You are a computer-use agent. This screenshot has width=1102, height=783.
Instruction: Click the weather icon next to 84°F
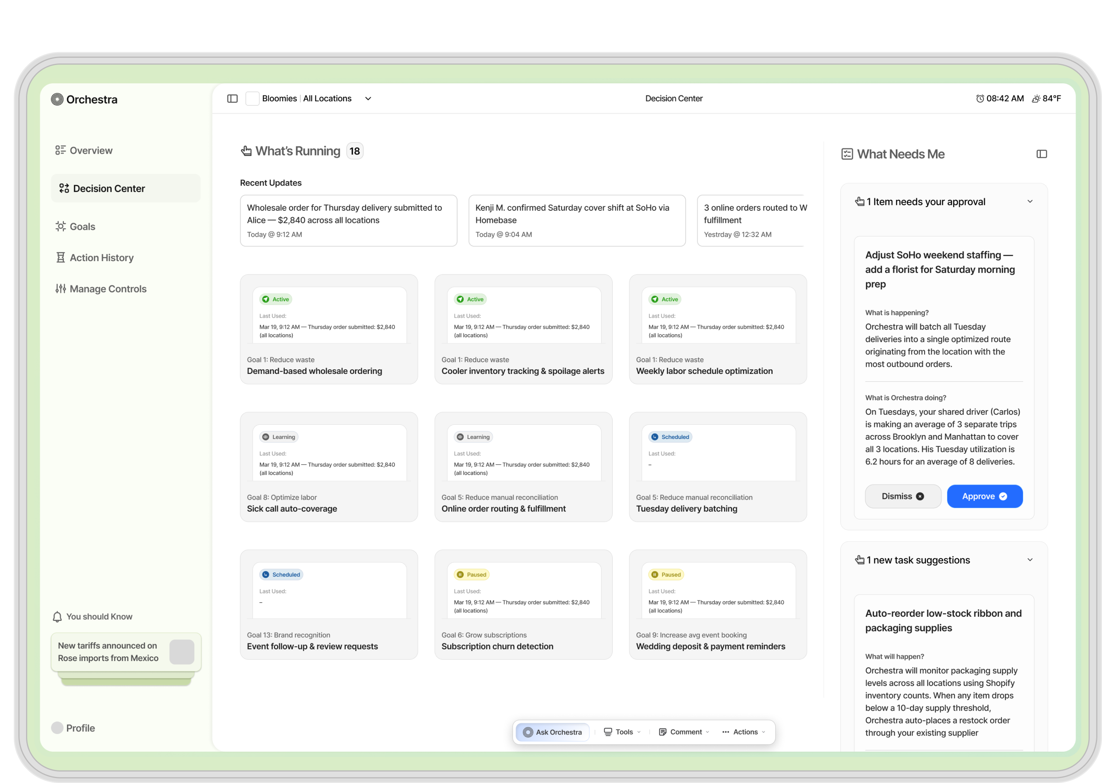[1036, 98]
